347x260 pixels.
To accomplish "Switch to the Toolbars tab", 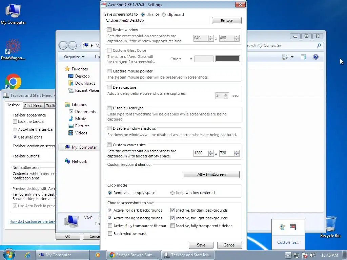I will click(x=50, y=106).
